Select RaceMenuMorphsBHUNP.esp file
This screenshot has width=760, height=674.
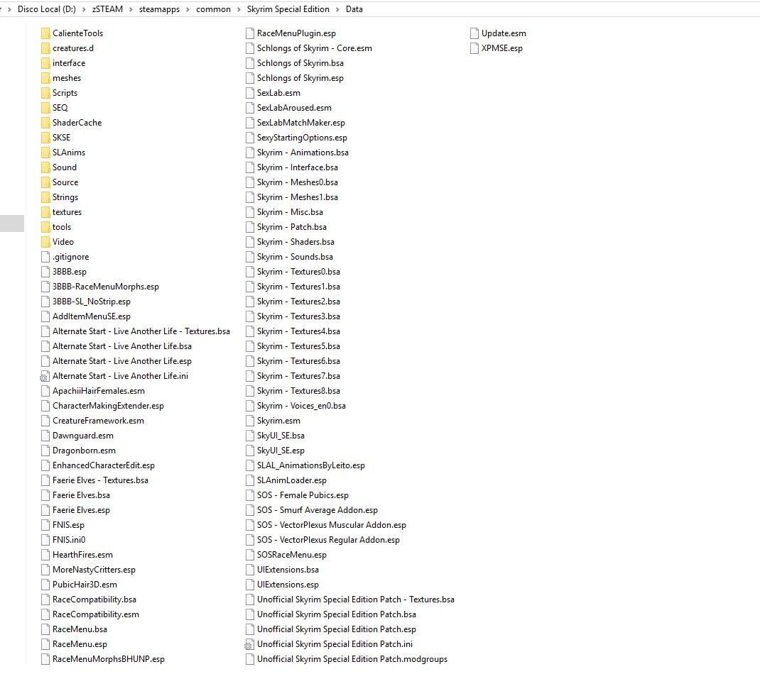(x=109, y=660)
